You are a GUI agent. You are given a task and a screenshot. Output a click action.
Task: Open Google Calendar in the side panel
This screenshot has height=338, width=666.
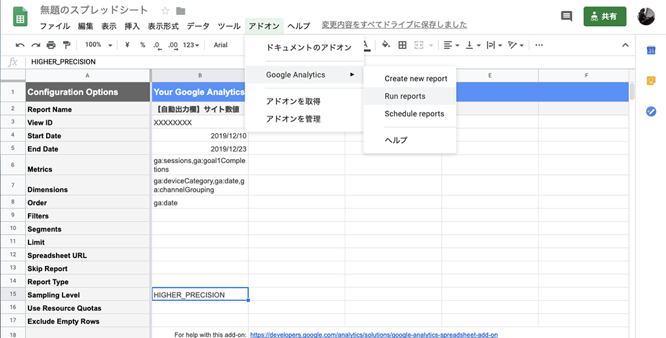point(650,51)
